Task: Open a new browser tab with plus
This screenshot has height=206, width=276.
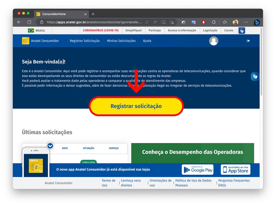Action: [93, 14]
